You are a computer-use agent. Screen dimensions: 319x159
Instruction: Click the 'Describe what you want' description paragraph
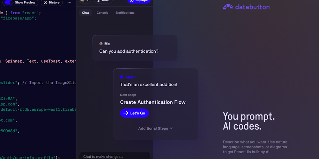pos(256,147)
